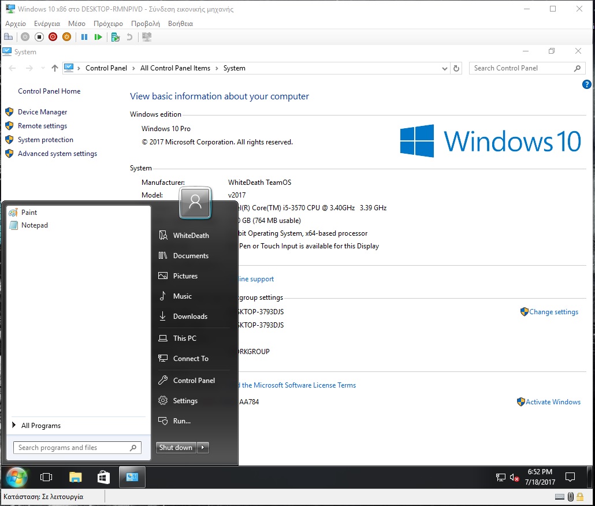Open Control Panel Home link

pyautogui.click(x=49, y=91)
